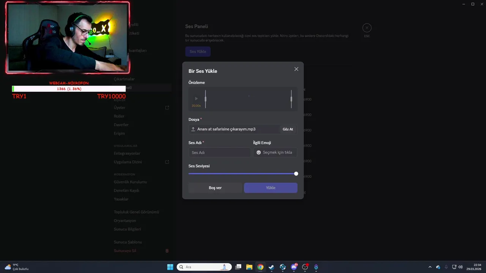Viewport: 486px width, 273px height.
Task: Open the weather widget showing 11°C
Action: (x=17, y=267)
